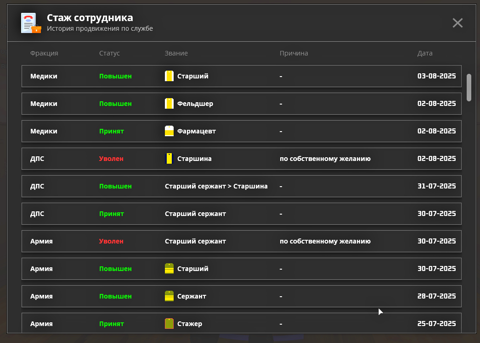Screen dimensions: 480x343
Task: Click Медики in the Фельдшер row
Action: (44, 104)
